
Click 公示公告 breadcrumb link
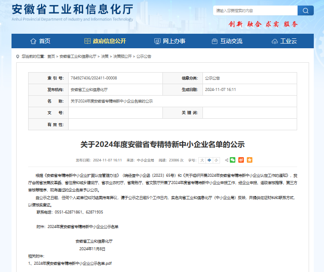click(144, 56)
